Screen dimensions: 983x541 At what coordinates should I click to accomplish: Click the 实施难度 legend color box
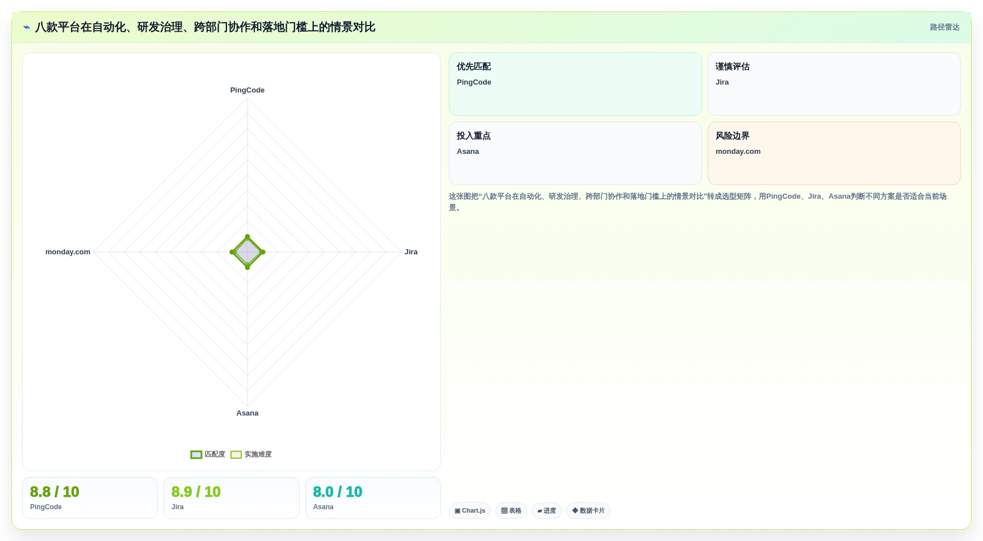pos(236,454)
